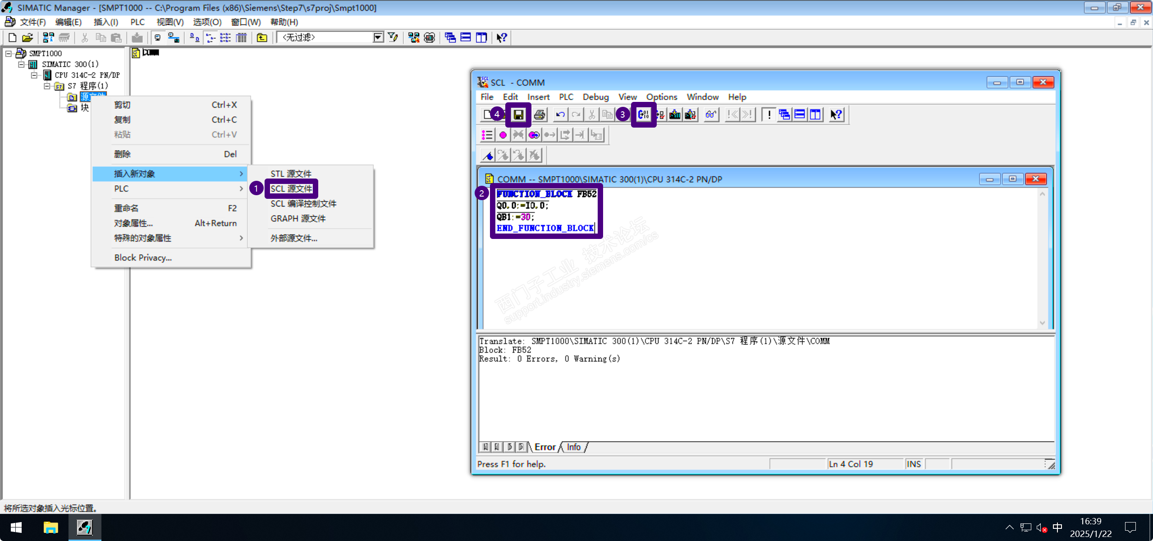The image size is (1153, 541).
Task: Click the Print icon in SCL editor
Action: coord(540,115)
